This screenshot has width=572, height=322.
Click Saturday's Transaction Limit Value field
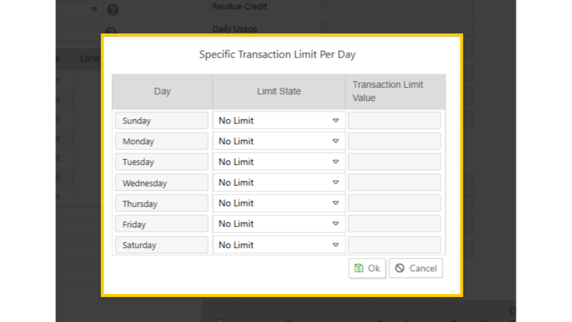tap(394, 245)
